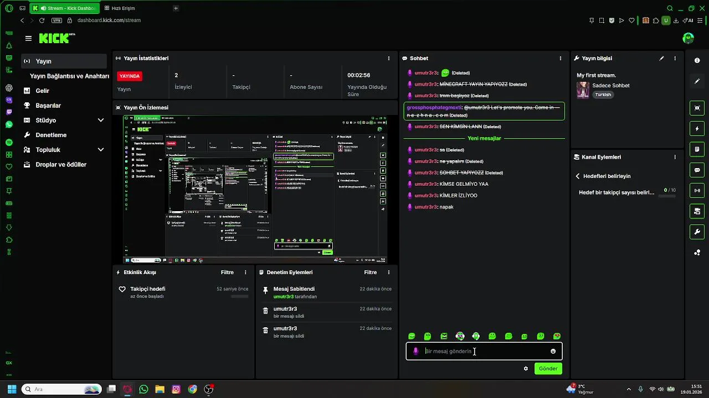Open the user avatar menu
This screenshot has width=709, height=398.
pos(689,38)
